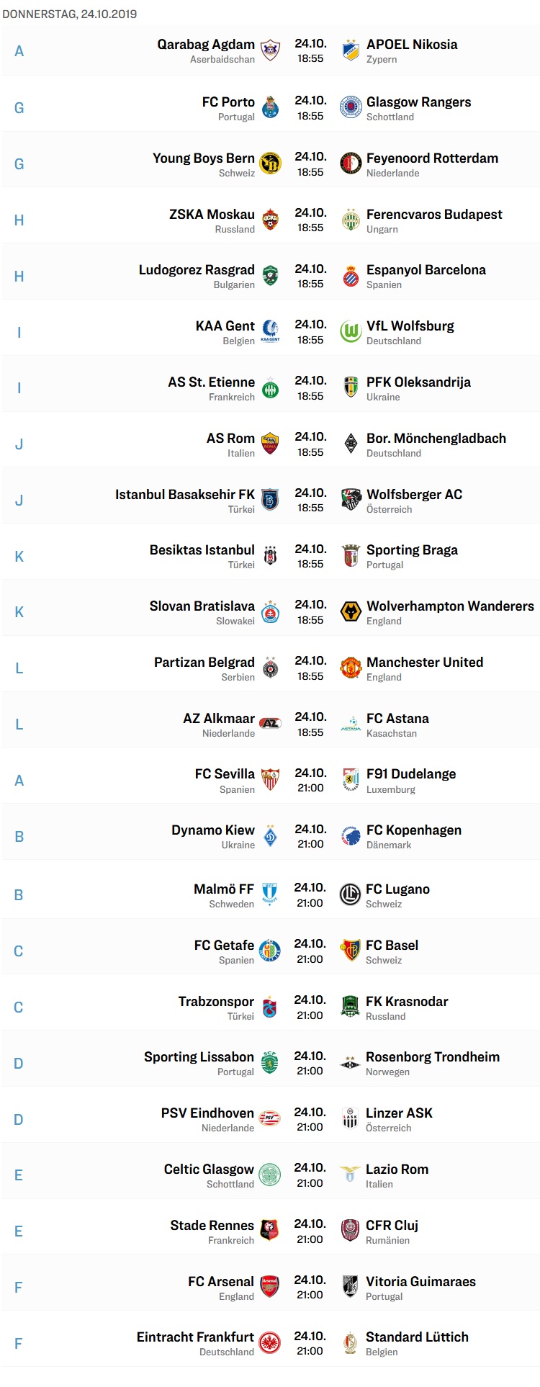Open Bor. Mönchengladbach team page
The width and height of the screenshot is (540, 1387).
click(x=436, y=438)
